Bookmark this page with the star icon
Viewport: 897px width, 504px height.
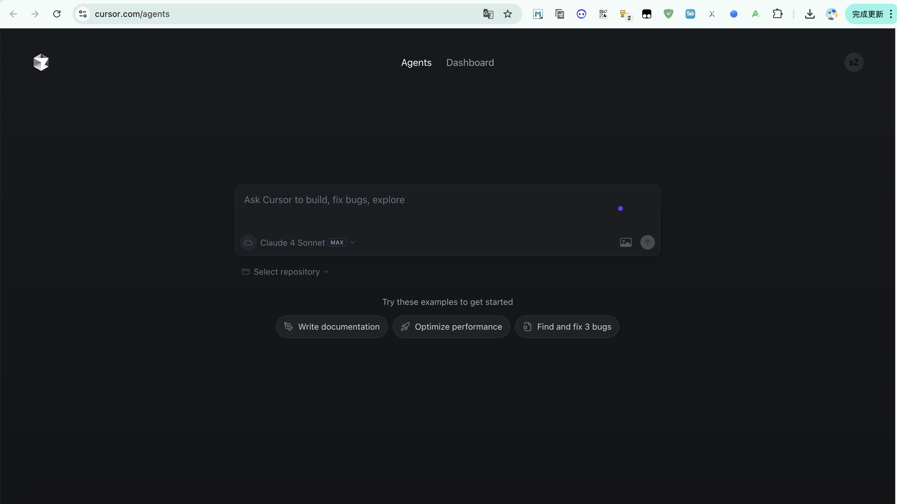point(508,14)
